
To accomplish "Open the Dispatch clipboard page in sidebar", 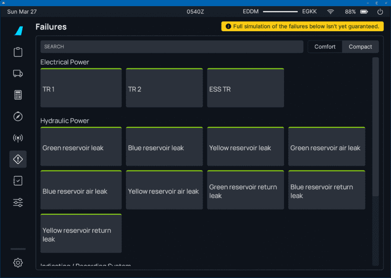I will [18, 52].
